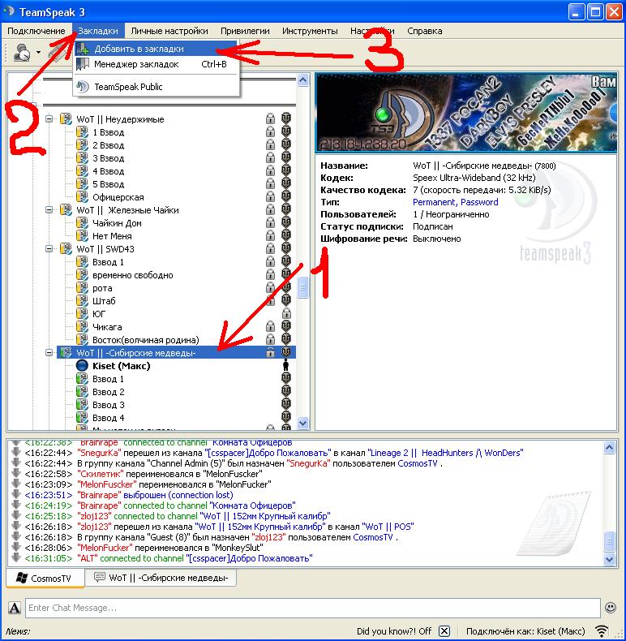Click lock icon on ЮГ row
The width and height of the screenshot is (626, 641).
[286, 313]
